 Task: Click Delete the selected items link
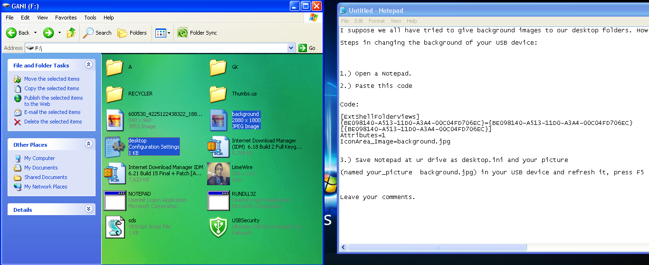(53, 122)
